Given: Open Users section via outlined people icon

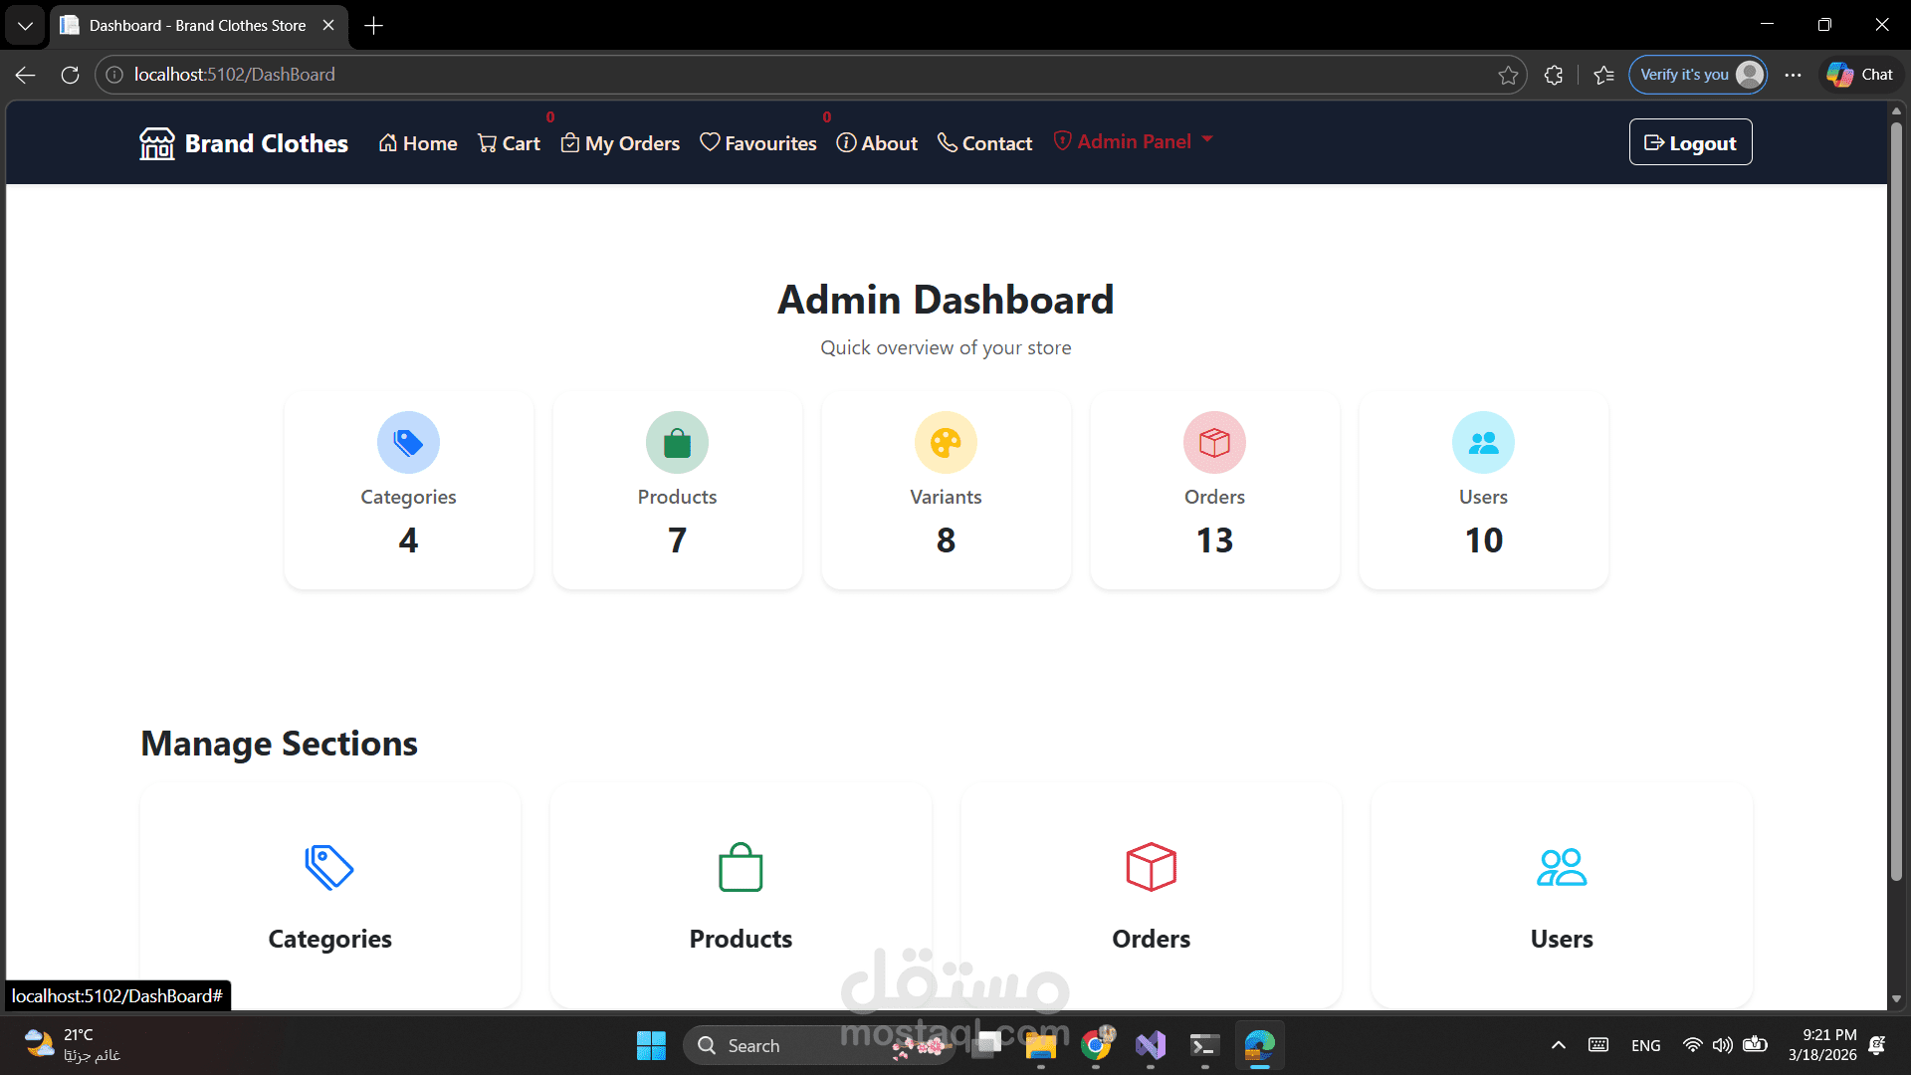Looking at the screenshot, I should click(x=1561, y=867).
